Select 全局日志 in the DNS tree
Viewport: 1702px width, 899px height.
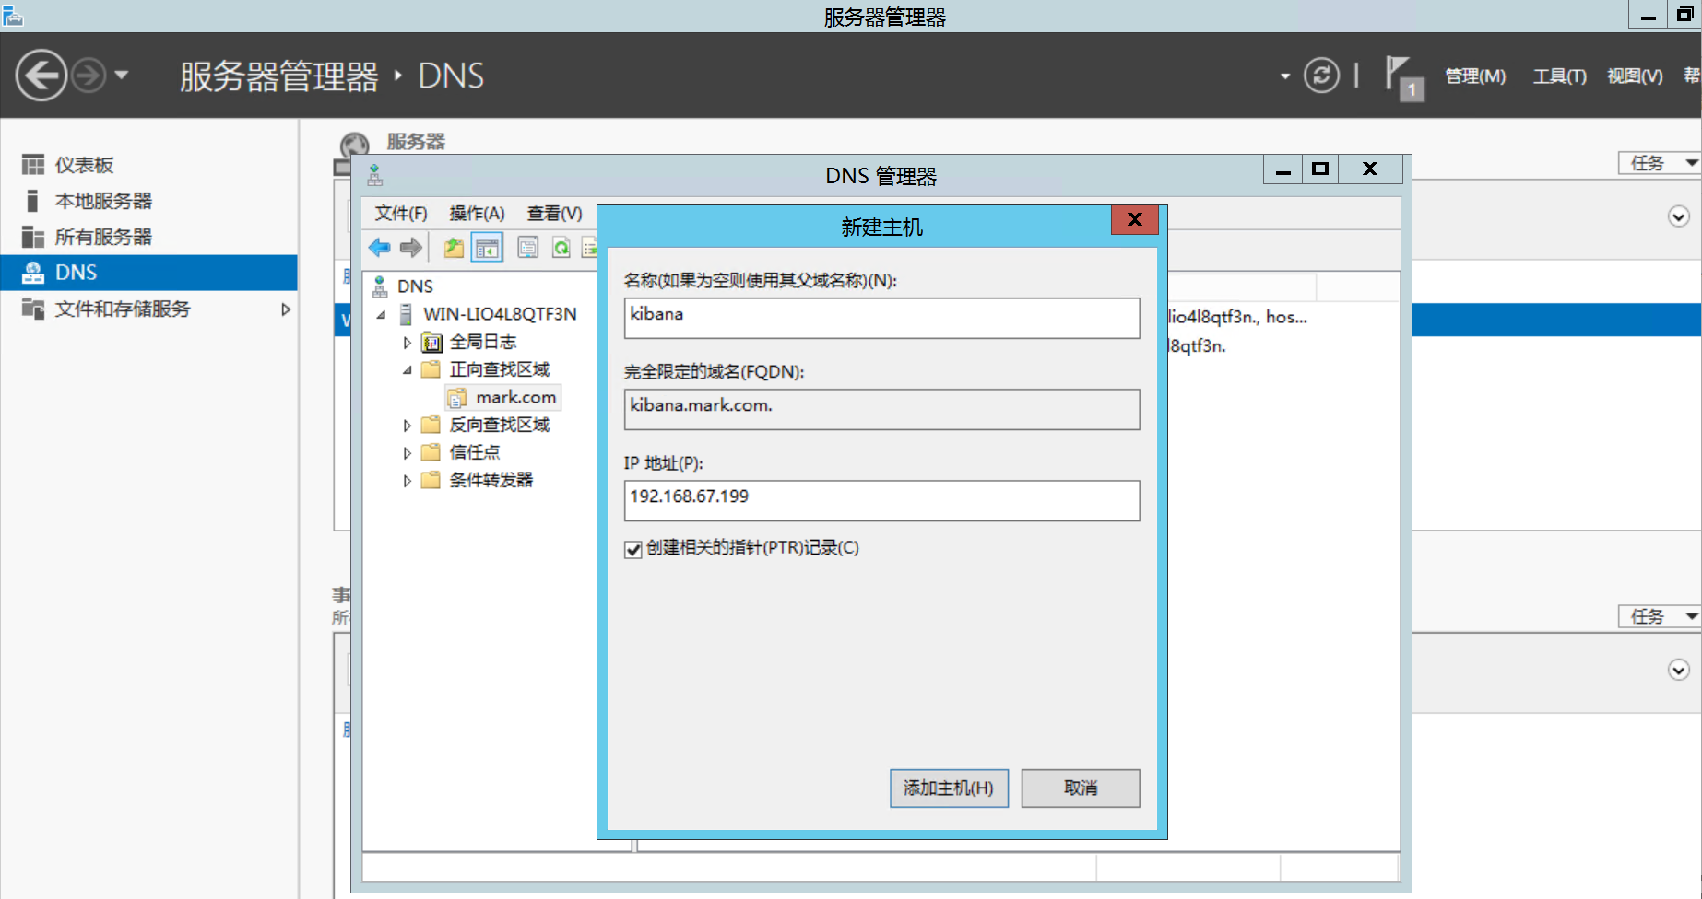[482, 342]
